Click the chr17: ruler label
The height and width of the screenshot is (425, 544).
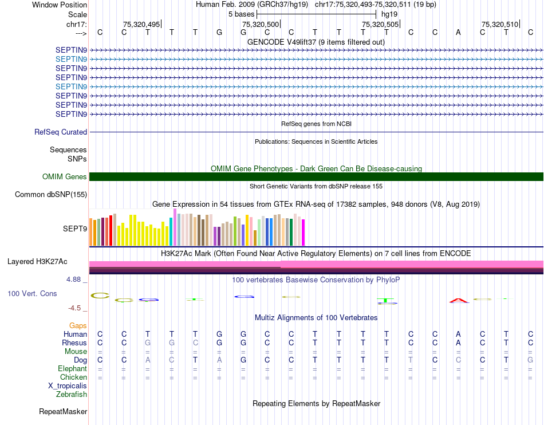click(77, 24)
